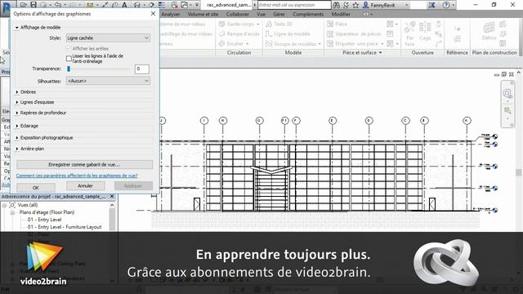523x294 pixels.
Task: Click the Texte 3D ribbon tool
Action: click(x=279, y=24)
